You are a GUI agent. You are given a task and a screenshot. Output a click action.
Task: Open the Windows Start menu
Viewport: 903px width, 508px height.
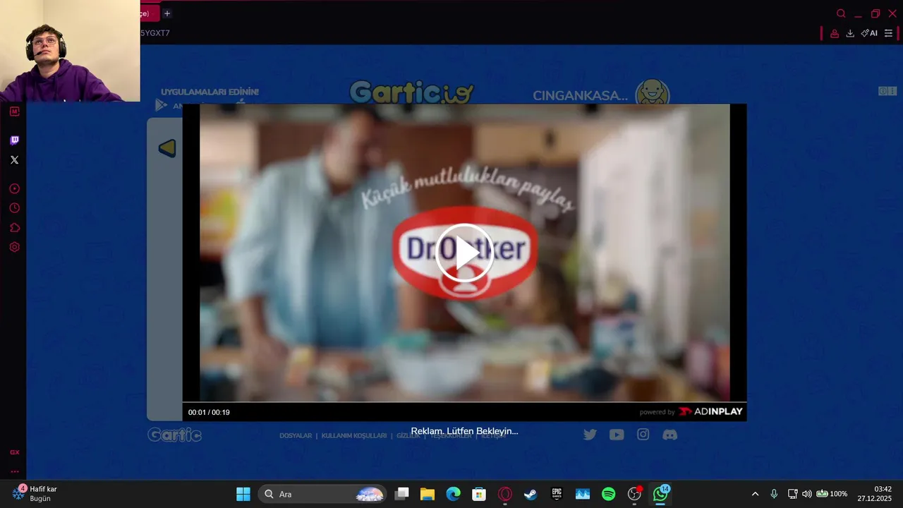click(243, 494)
